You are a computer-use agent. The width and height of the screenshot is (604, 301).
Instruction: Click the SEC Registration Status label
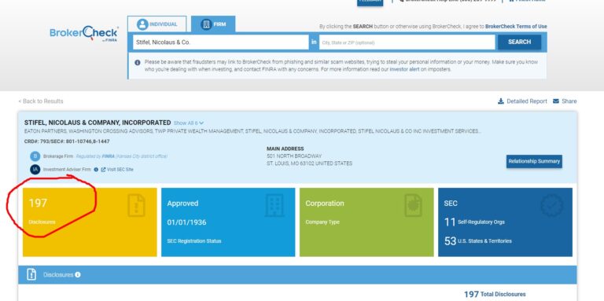194,241
